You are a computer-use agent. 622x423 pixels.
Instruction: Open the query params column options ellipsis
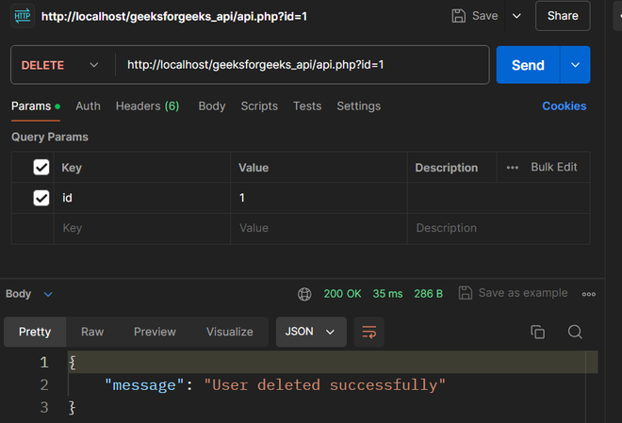pyautogui.click(x=513, y=168)
